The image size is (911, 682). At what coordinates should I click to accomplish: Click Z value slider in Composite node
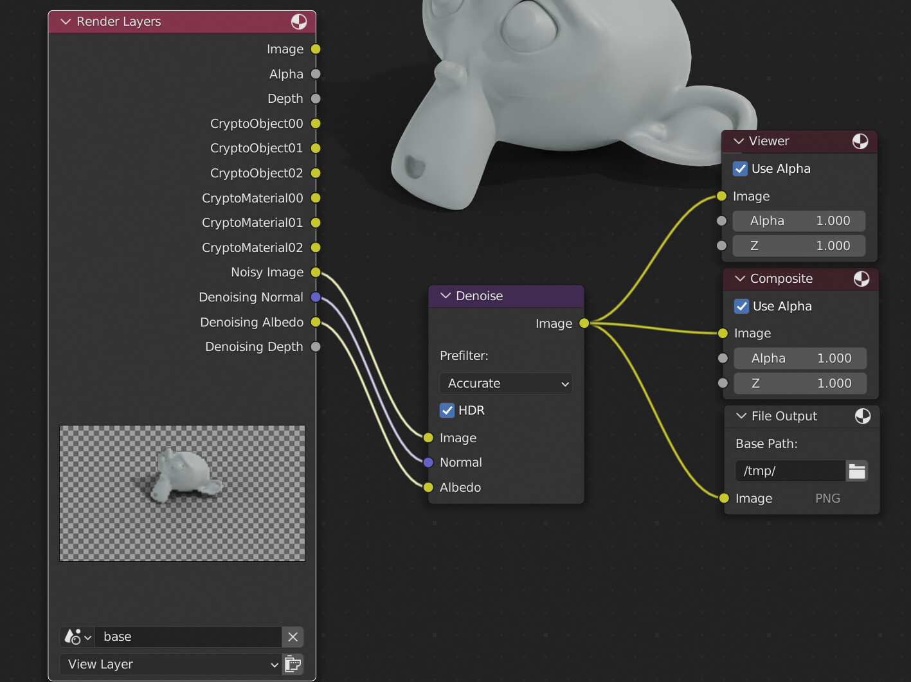(x=800, y=384)
